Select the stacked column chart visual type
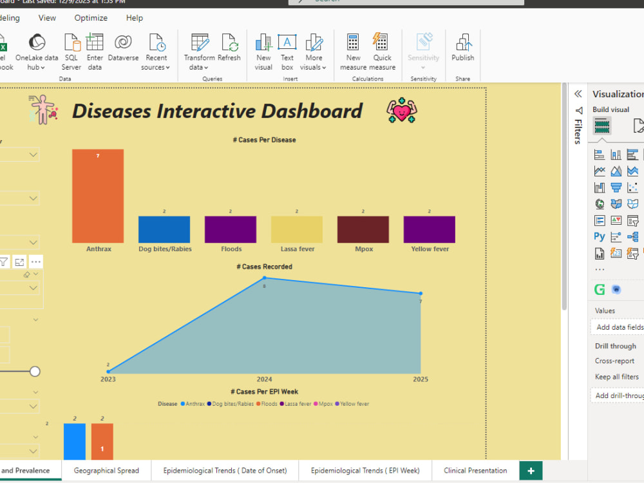Viewport: 644px width, 483px height. [x=616, y=155]
